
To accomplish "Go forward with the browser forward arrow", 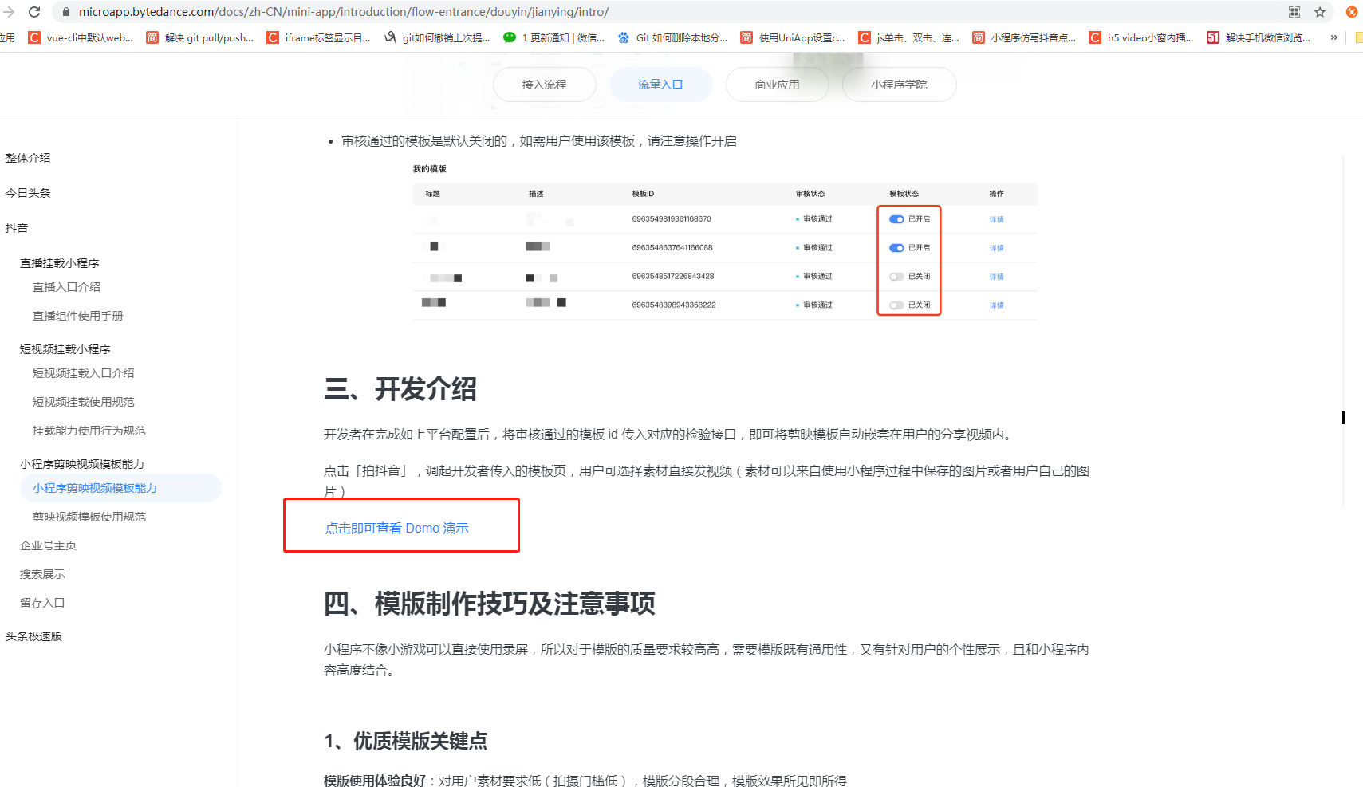I will click(x=9, y=12).
